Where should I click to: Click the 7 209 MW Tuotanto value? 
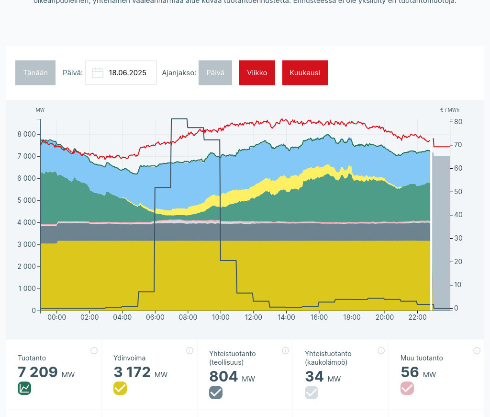(x=38, y=372)
